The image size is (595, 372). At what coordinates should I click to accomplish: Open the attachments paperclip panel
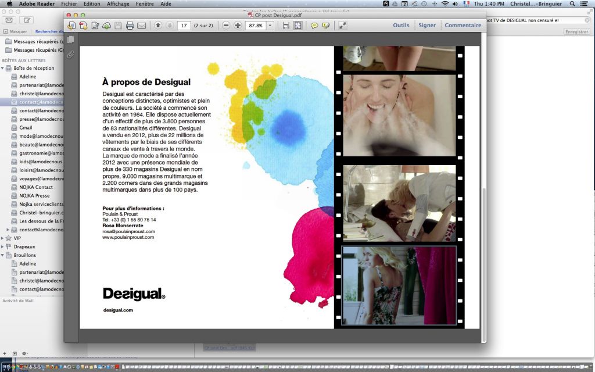coord(70,55)
